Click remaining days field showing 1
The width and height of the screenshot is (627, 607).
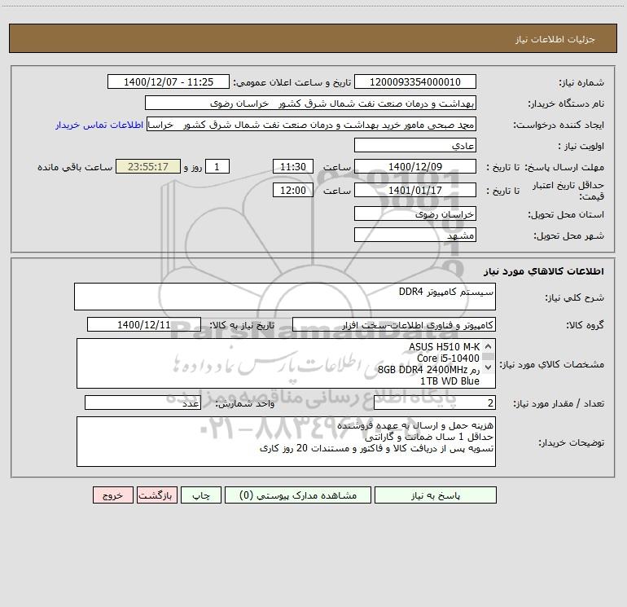tap(217, 166)
